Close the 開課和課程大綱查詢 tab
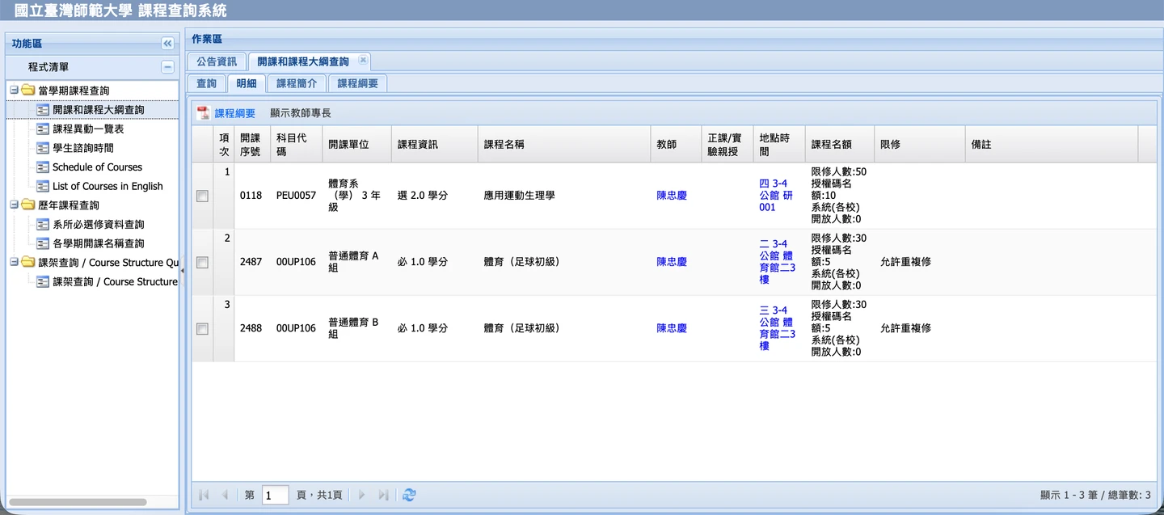The image size is (1164, 515). click(363, 61)
